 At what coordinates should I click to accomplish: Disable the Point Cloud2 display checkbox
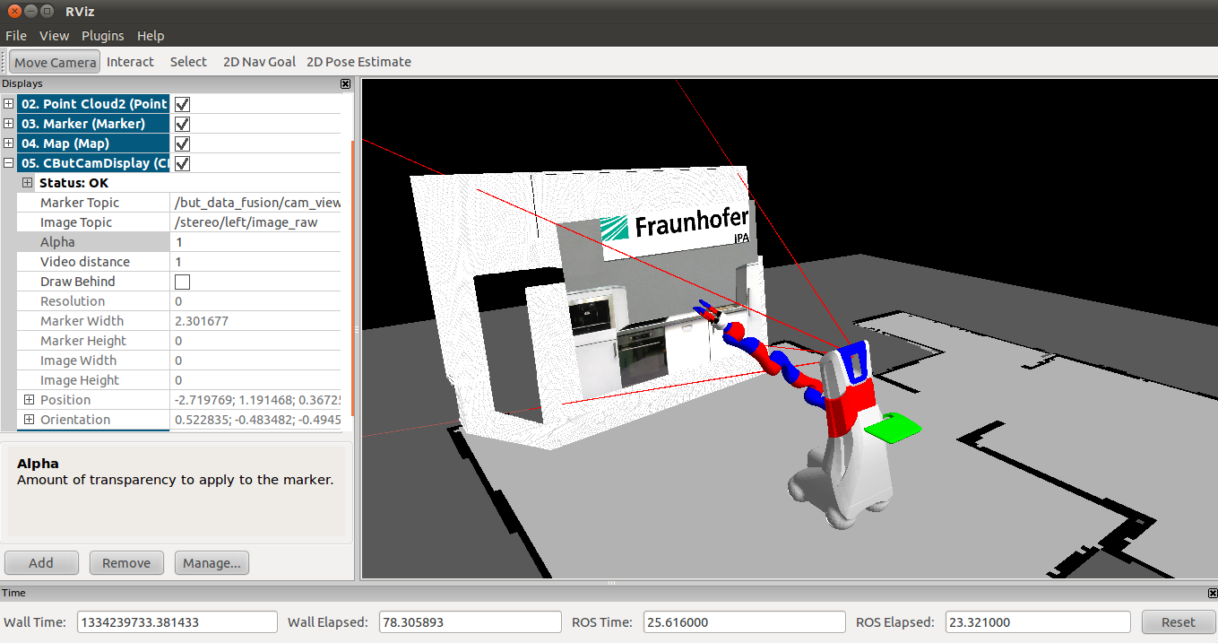(x=182, y=104)
